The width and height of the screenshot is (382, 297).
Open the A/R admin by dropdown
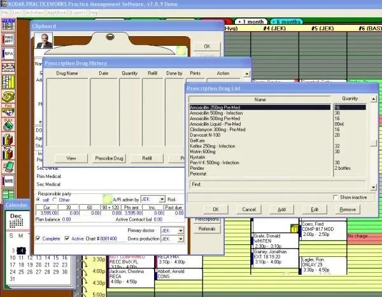click(162, 200)
